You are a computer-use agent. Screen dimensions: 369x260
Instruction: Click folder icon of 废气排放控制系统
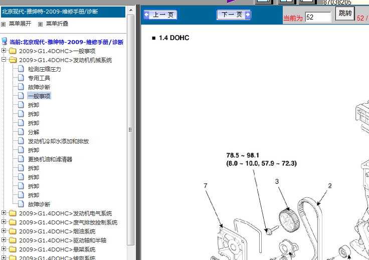point(13,222)
